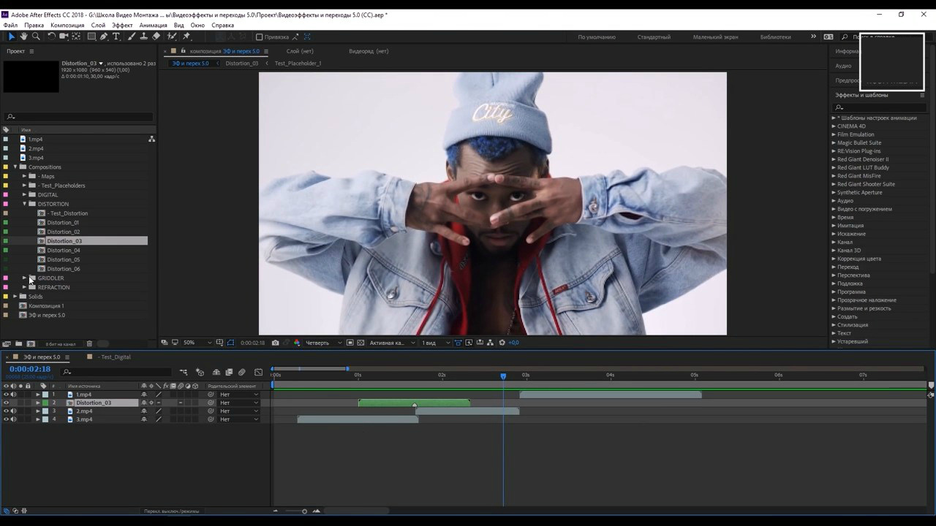Select the Clone Stamp tool
Viewport: 936px width, 526px height.
click(x=143, y=37)
